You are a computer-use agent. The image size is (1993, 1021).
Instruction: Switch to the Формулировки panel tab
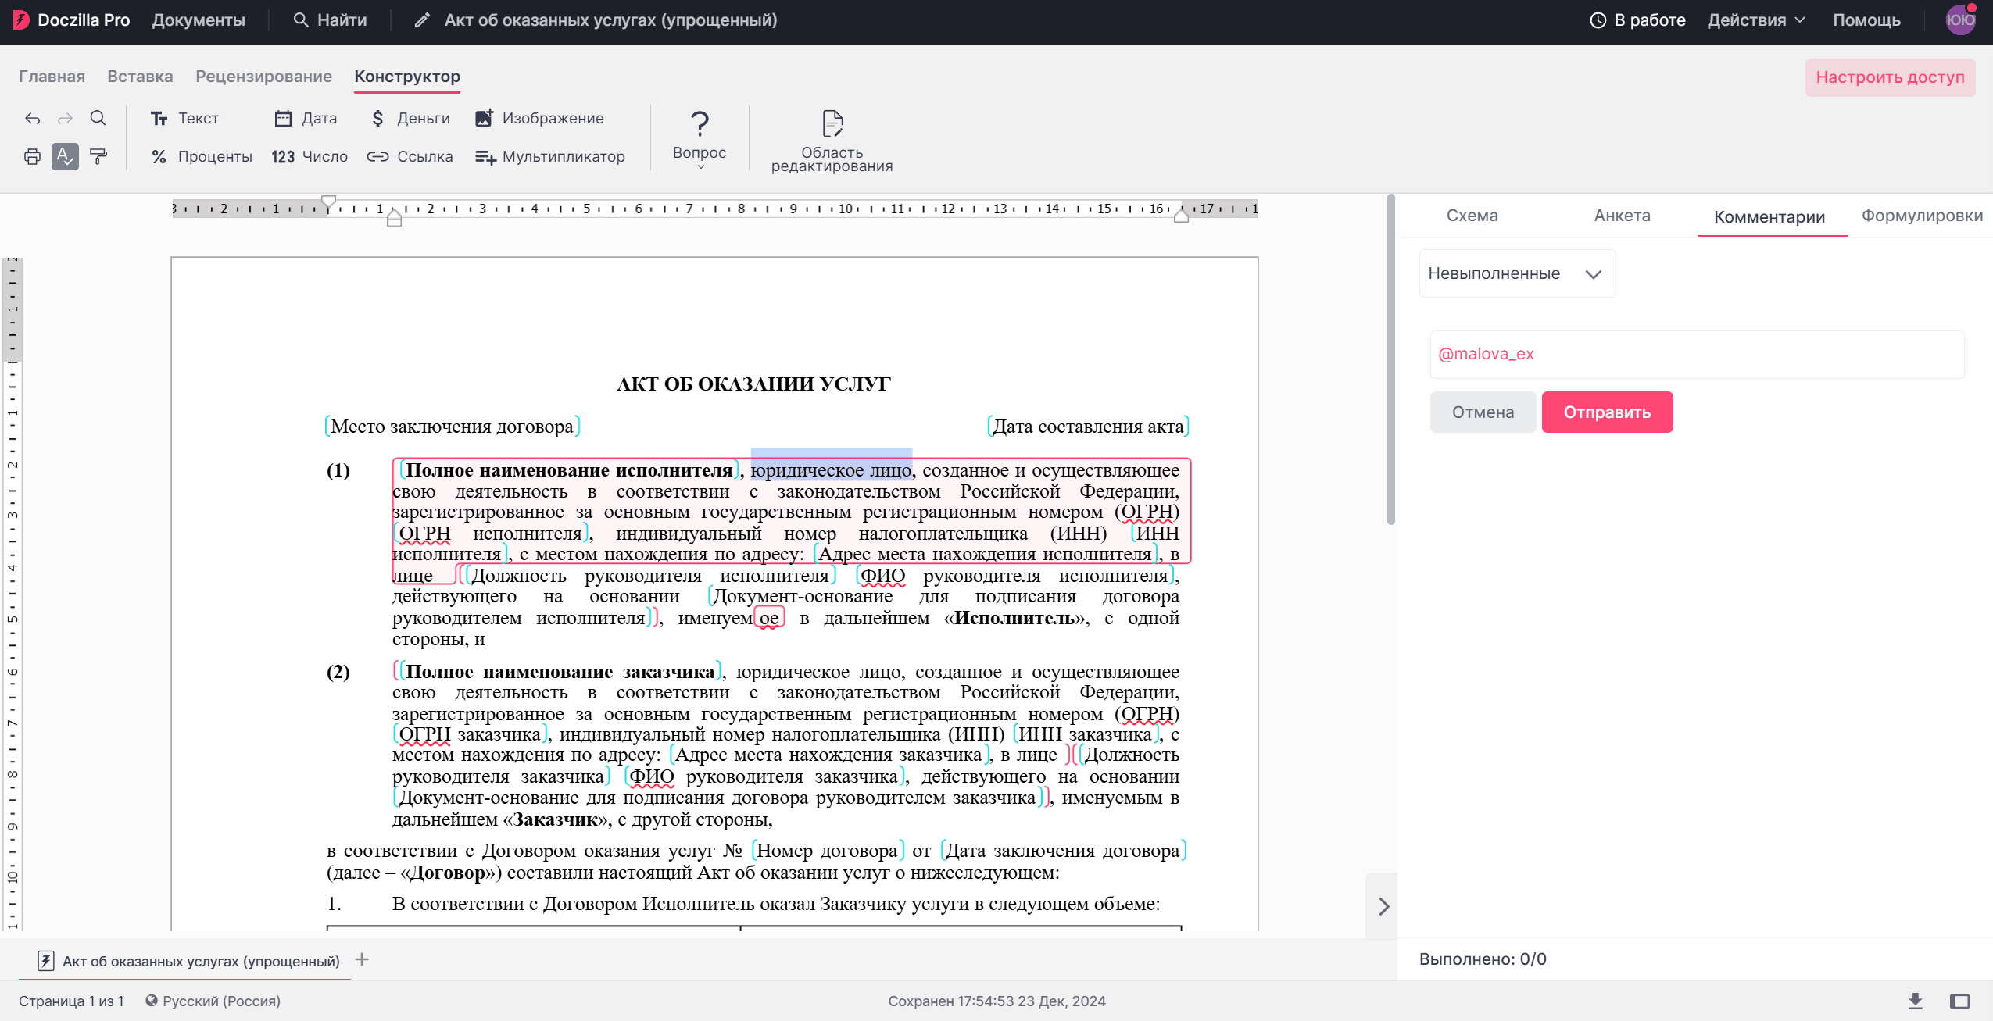(x=1922, y=216)
